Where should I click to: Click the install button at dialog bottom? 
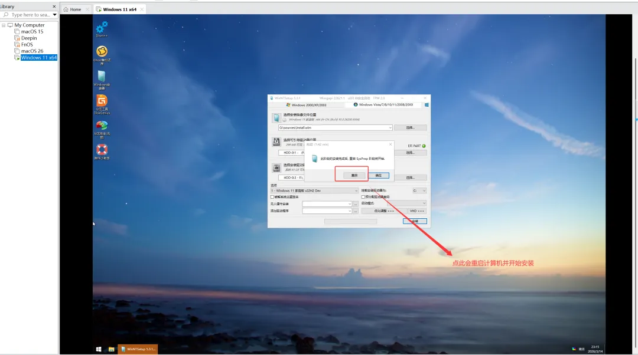click(415, 221)
